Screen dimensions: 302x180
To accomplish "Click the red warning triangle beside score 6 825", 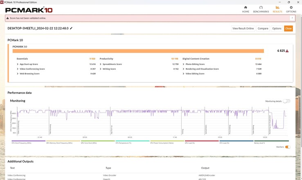I will tap(287, 51).
